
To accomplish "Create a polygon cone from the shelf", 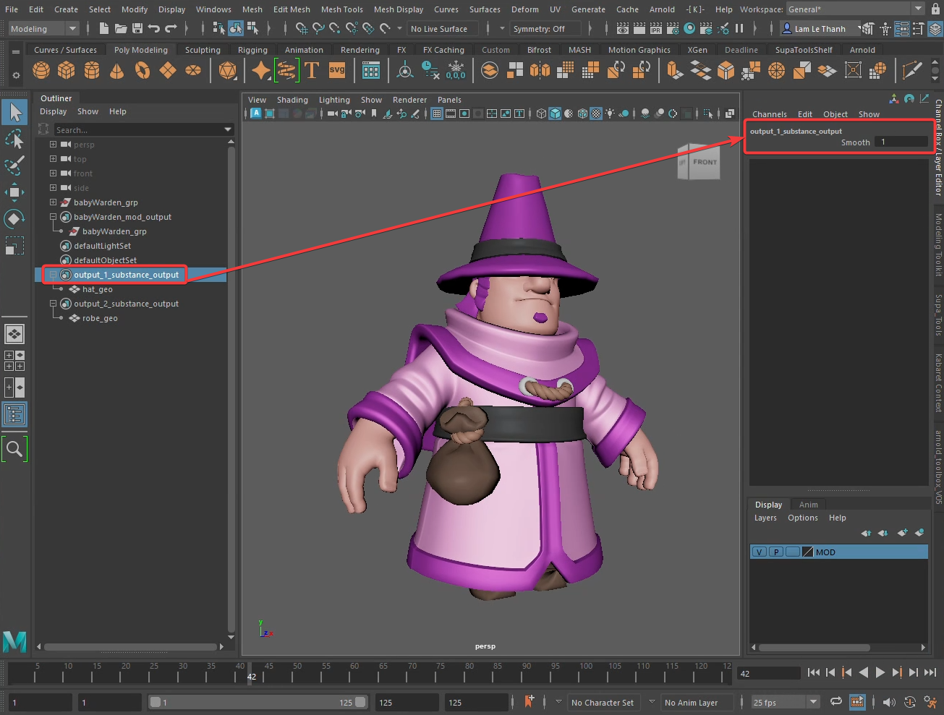I will click(116, 70).
